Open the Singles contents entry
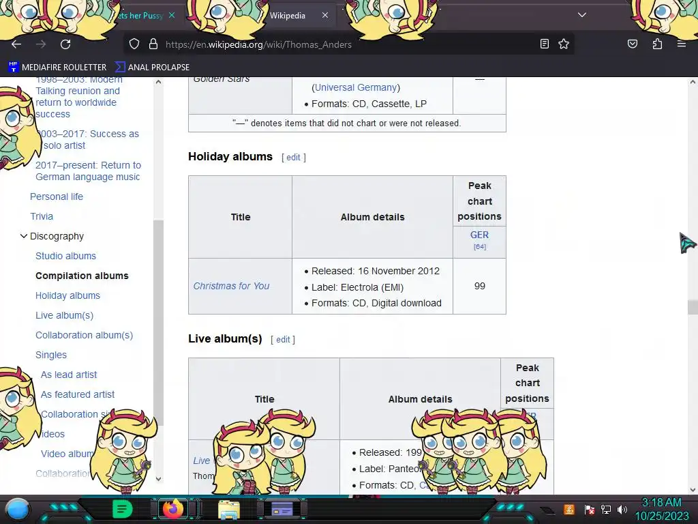This screenshot has width=698, height=524. coord(51,355)
